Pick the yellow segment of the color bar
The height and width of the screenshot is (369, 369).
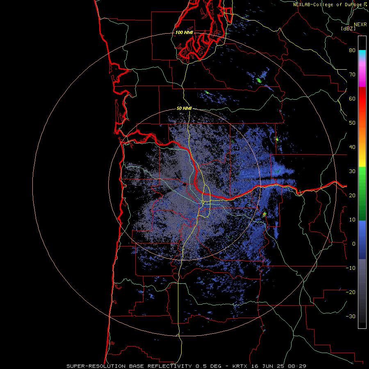pos(362,160)
